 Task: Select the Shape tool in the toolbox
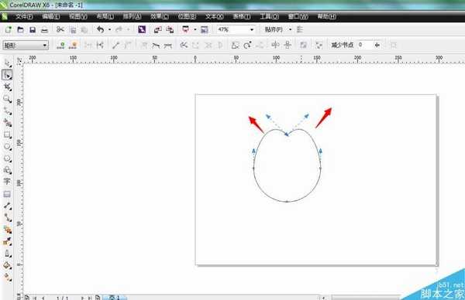7,75
